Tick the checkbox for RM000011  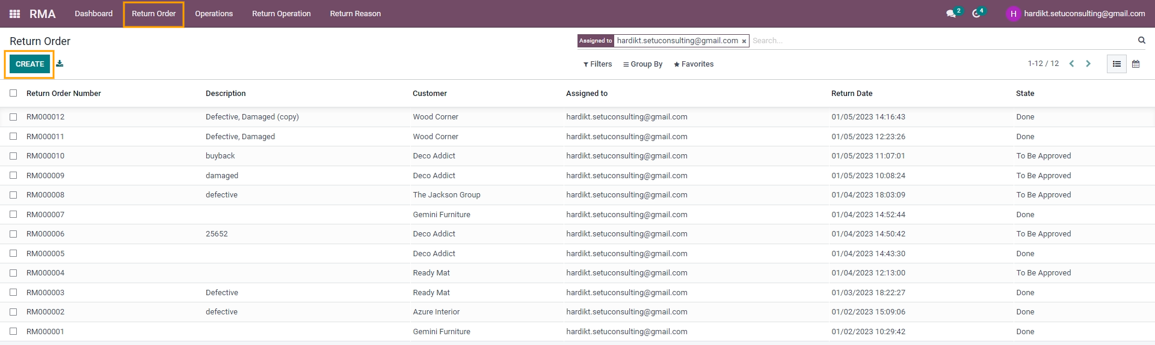(x=13, y=136)
